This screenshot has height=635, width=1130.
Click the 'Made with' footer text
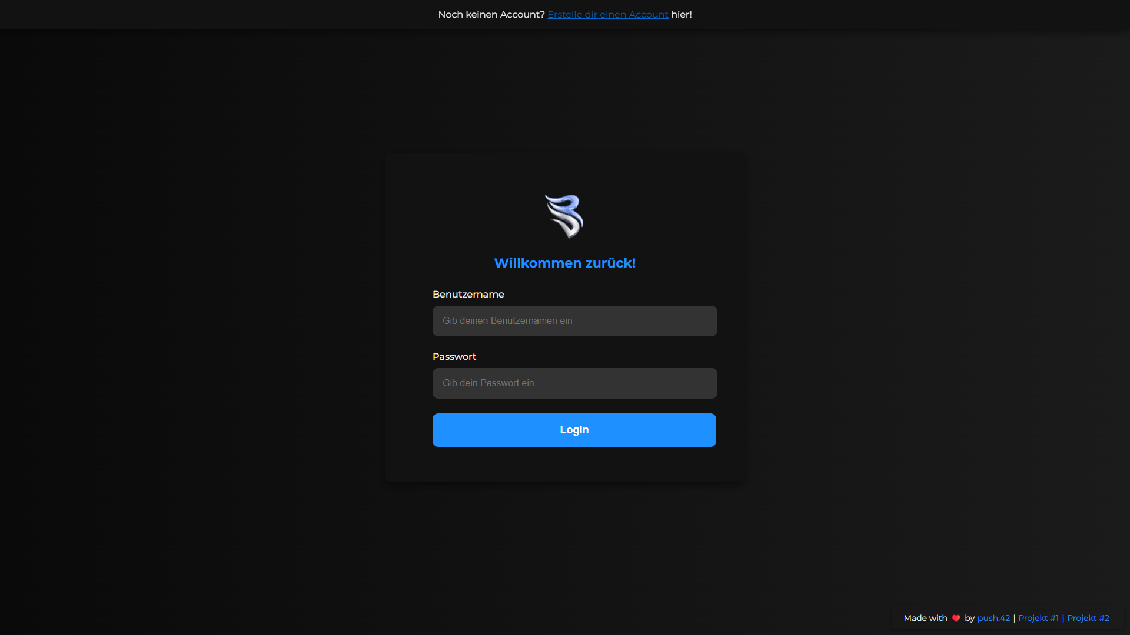pos(925,618)
